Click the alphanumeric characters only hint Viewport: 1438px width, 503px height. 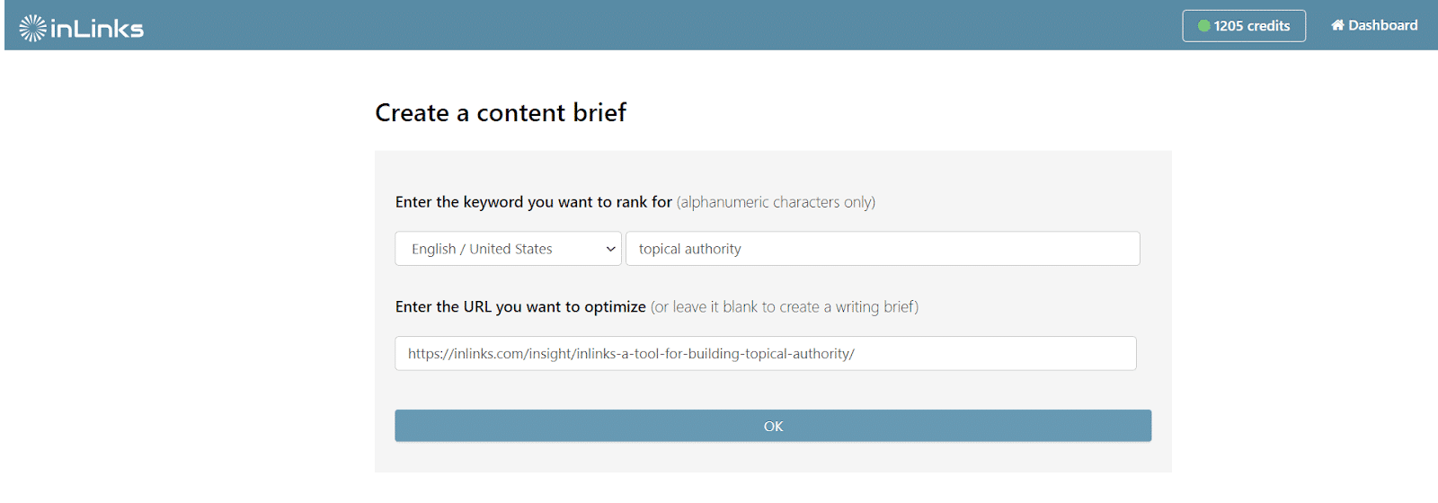point(776,202)
